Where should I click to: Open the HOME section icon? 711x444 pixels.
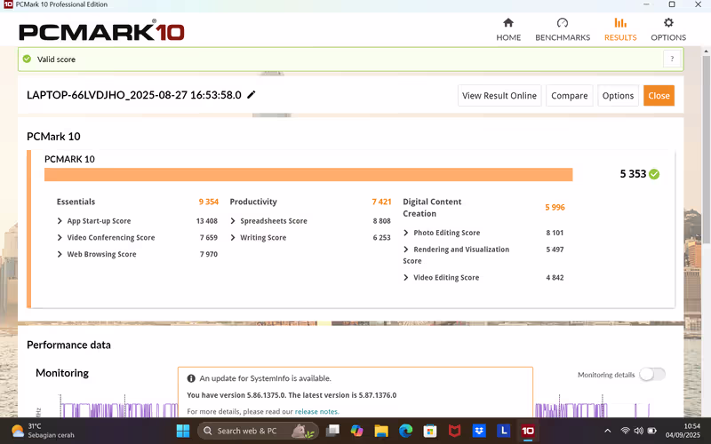[508, 23]
